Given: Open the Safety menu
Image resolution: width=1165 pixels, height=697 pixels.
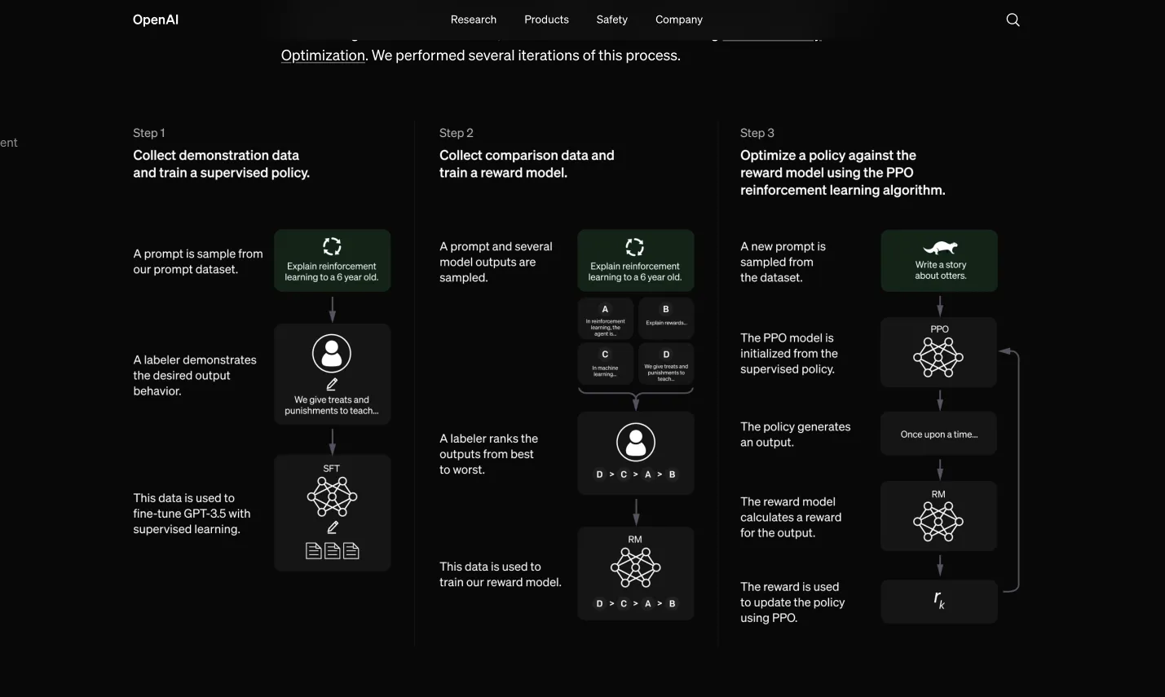Looking at the screenshot, I should pyautogui.click(x=612, y=20).
